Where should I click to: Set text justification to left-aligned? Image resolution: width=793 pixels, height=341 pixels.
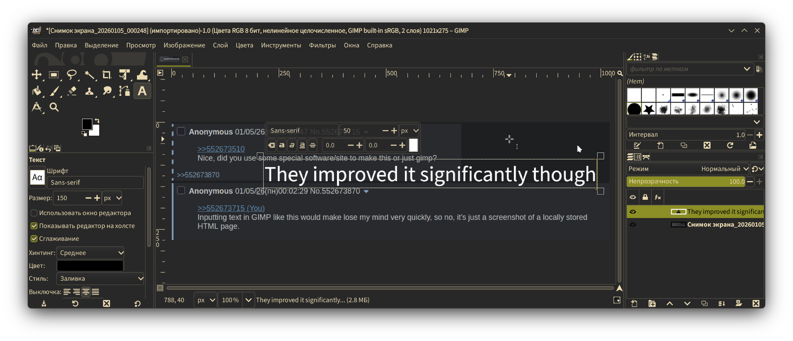click(67, 292)
